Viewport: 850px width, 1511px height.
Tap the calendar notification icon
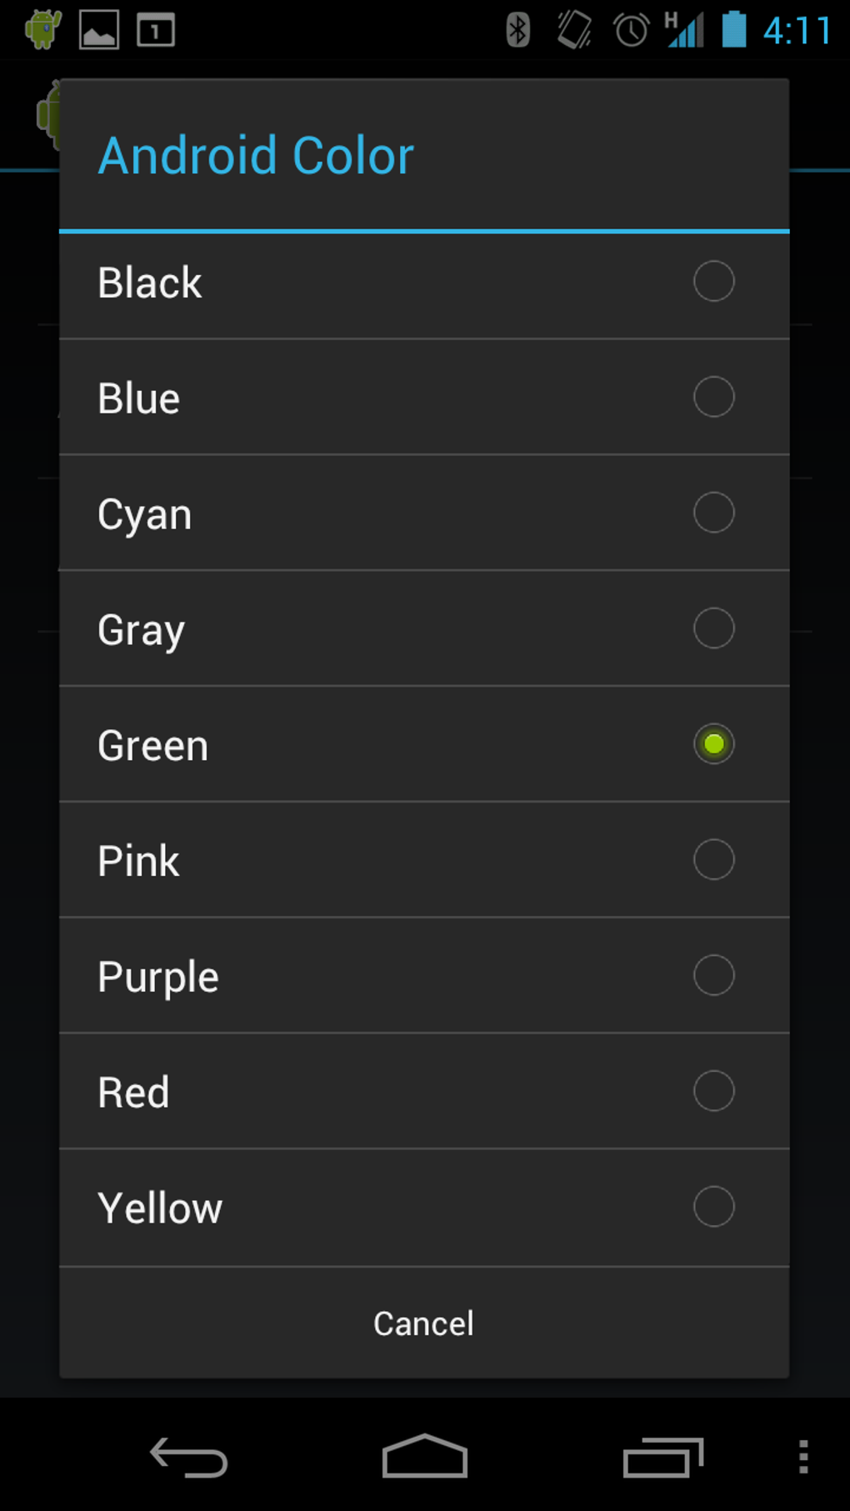[156, 30]
